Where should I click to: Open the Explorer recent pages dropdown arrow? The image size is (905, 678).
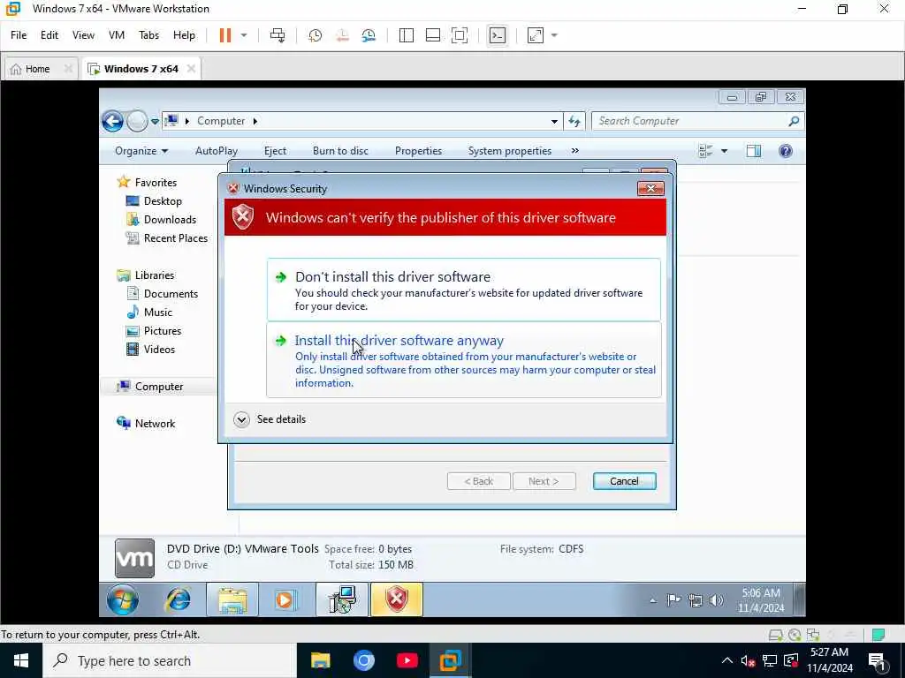click(x=155, y=121)
